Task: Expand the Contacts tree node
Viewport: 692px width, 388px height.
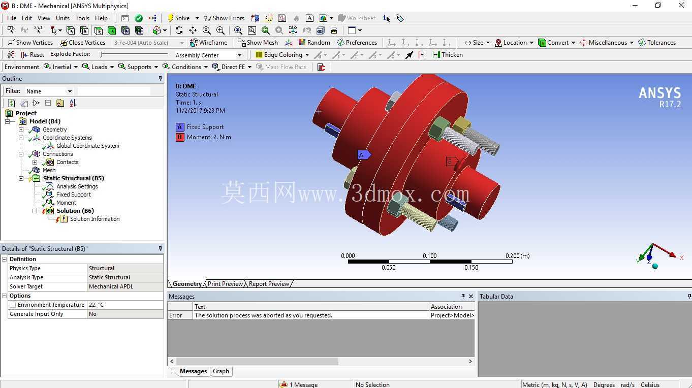Action: [35, 162]
